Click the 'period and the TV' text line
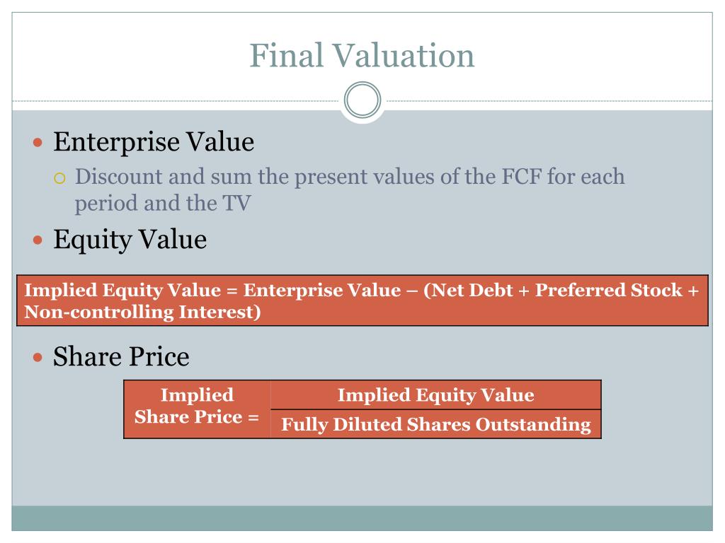This screenshot has height=543, width=725. pos(163,203)
